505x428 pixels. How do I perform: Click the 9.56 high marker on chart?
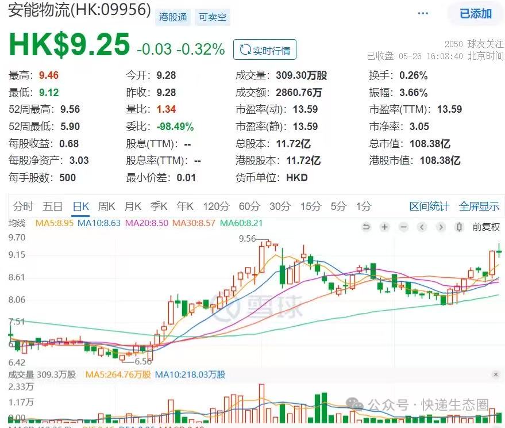248,239
